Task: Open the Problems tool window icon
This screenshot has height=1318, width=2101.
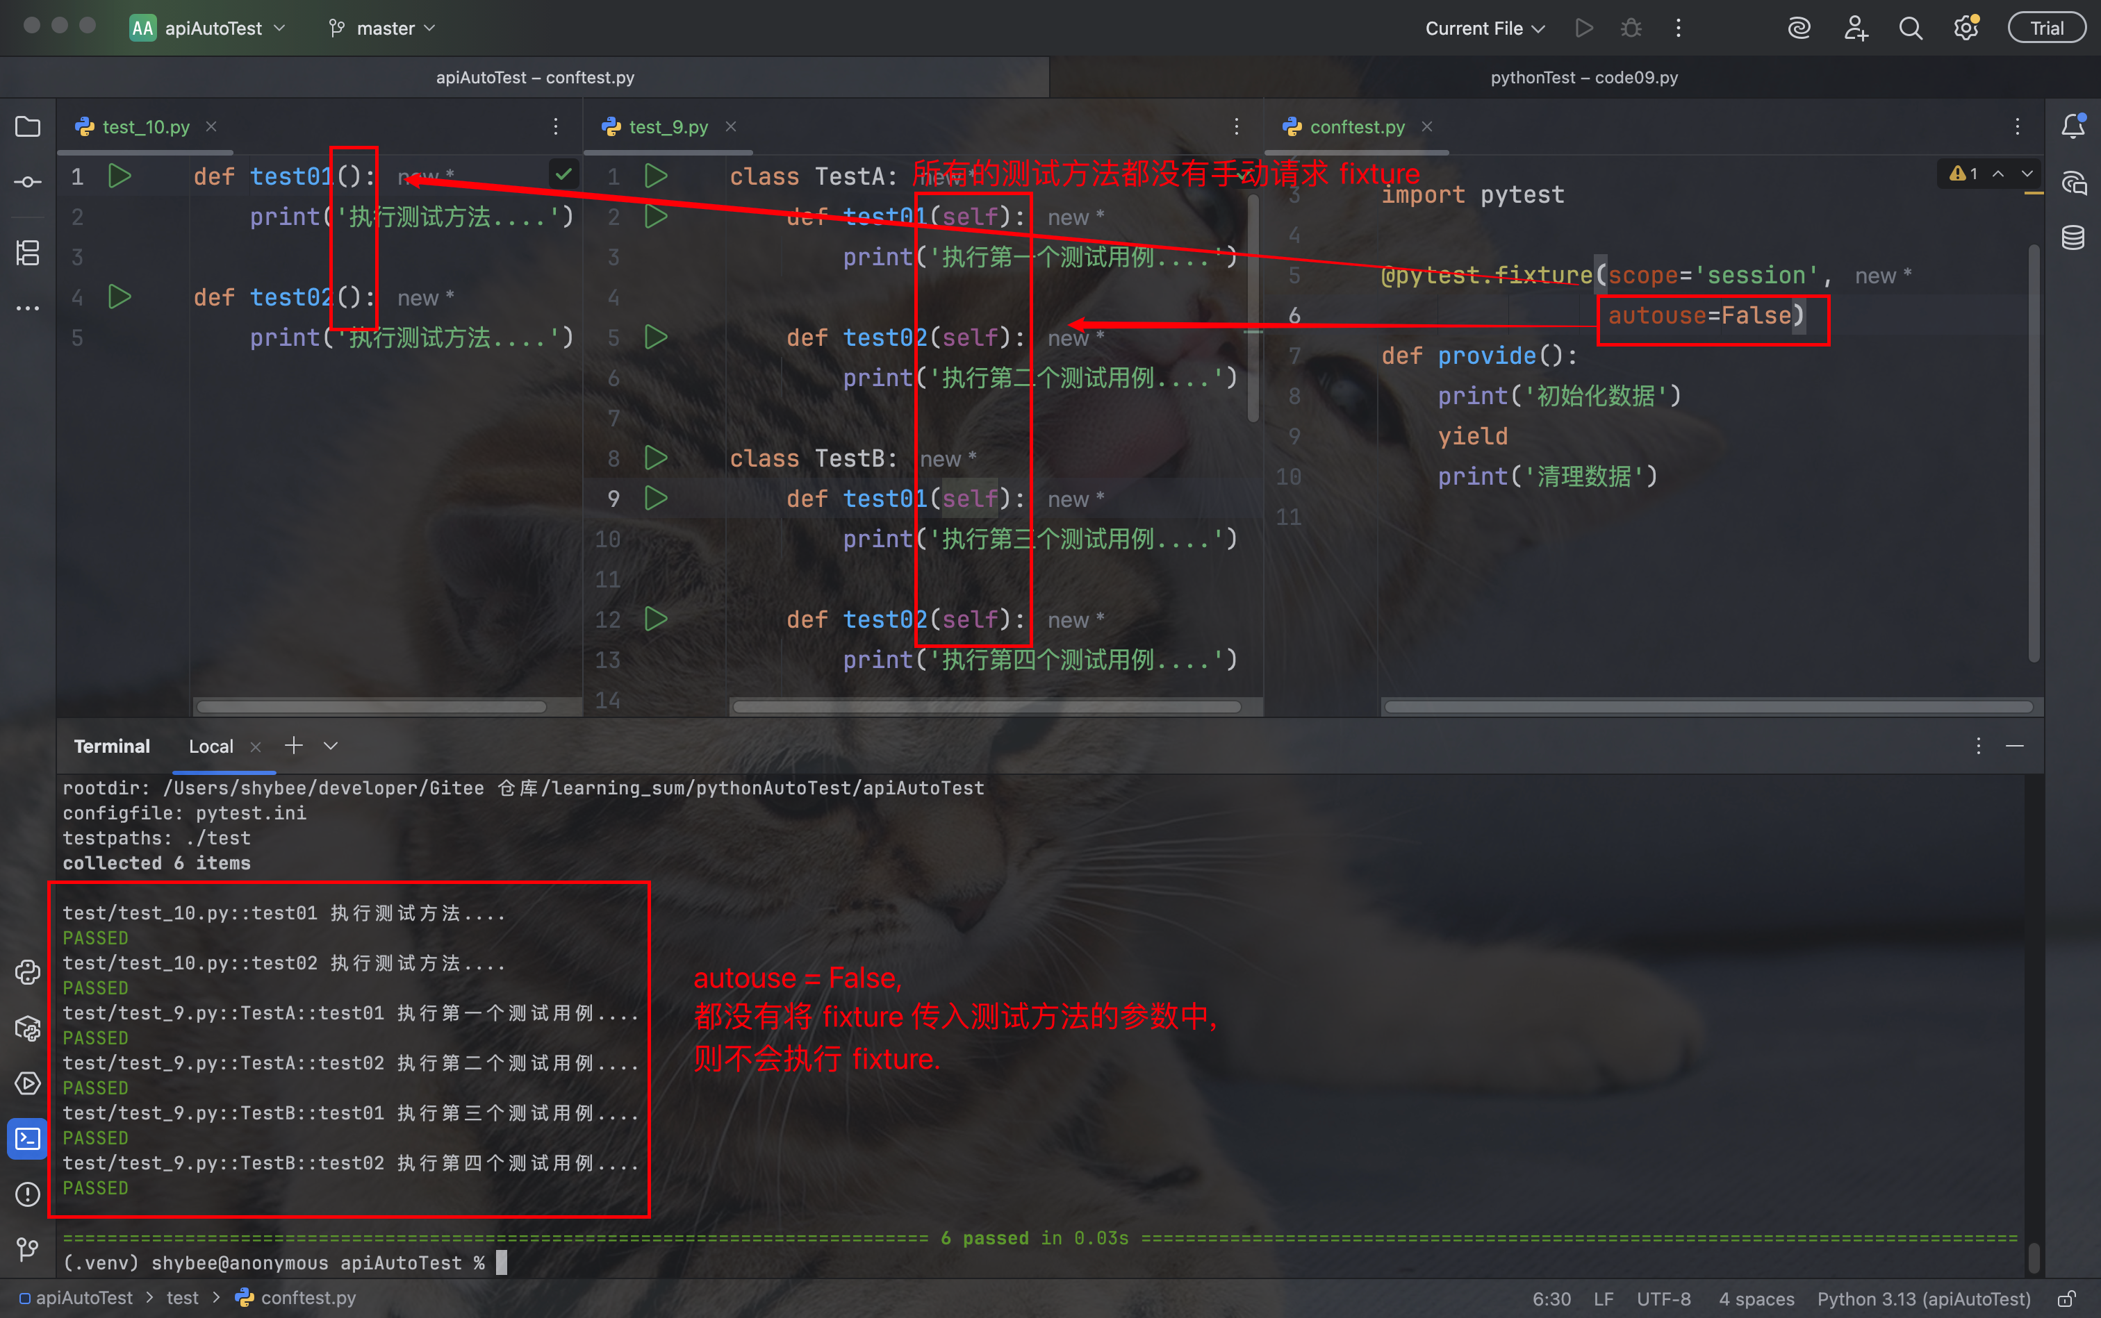Action: coord(28,1194)
